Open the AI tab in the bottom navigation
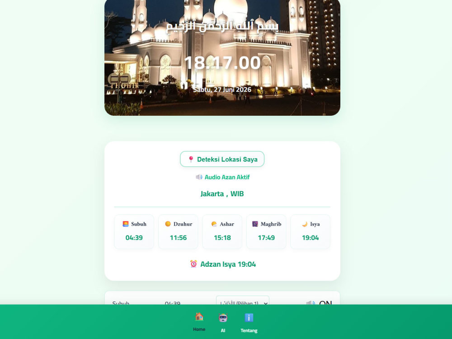The image size is (452, 339). pyautogui.click(x=223, y=323)
